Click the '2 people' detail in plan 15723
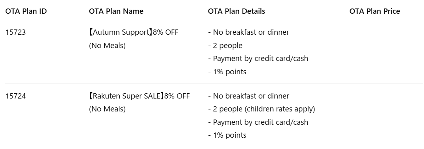 pyautogui.click(x=225, y=46)
